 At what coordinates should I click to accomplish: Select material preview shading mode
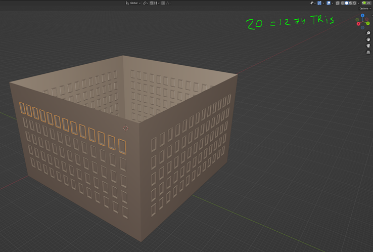[x=351, y=3]
